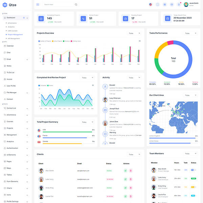203x203 pixels.
Task: Open Jacob Smith profile menu
Action: coord(191,4)
